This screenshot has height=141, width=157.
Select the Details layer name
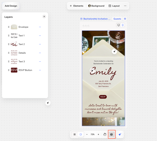[x=22, y=53]
